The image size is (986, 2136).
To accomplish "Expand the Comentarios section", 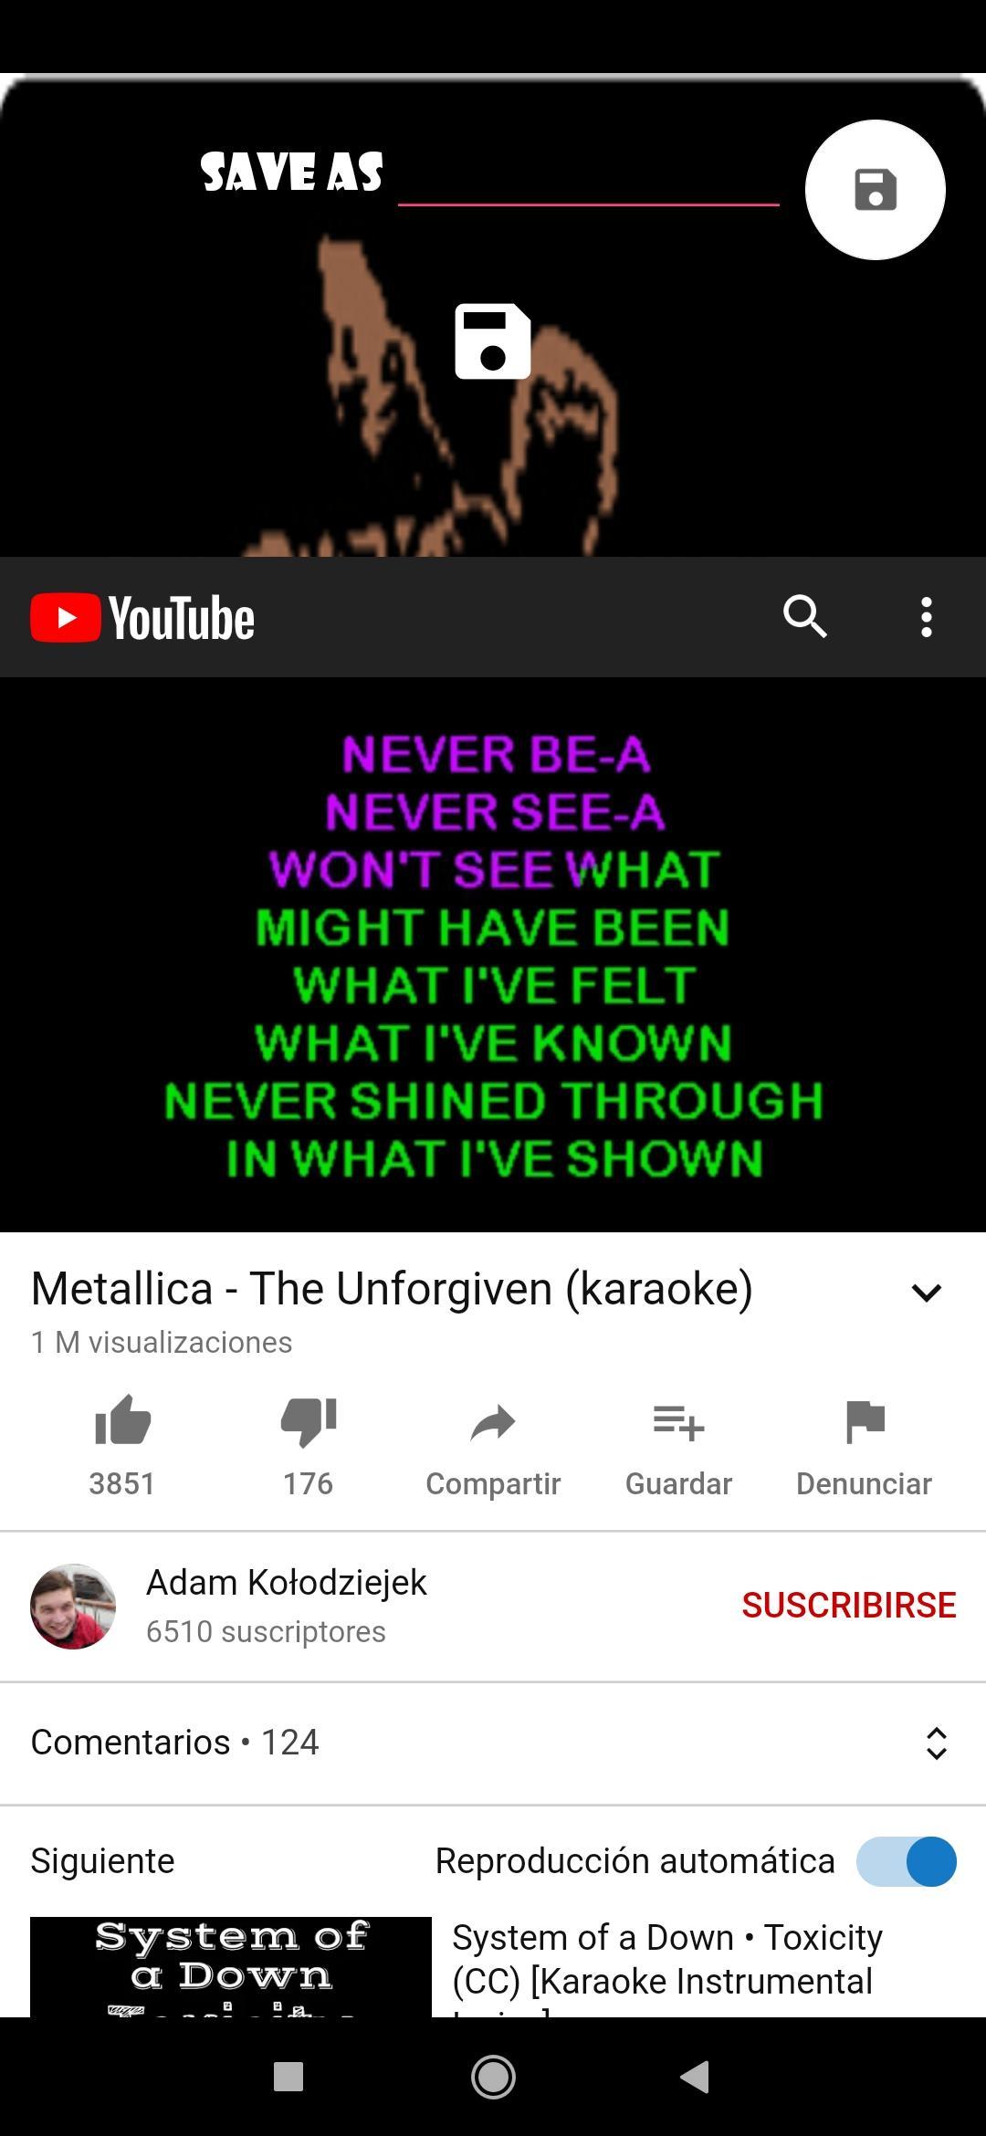I will 493,1743.
